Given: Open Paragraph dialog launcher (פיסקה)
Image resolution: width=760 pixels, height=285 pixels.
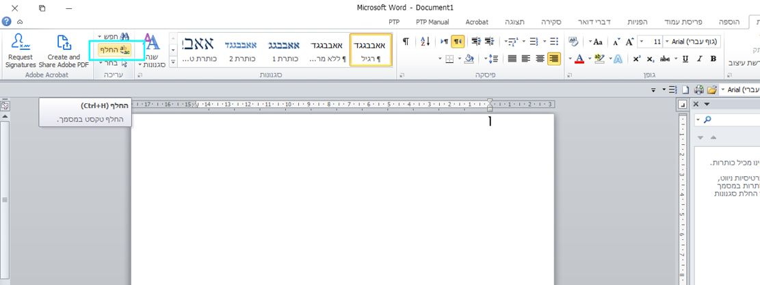Looking at the screenshot, I should coord(402,75).
